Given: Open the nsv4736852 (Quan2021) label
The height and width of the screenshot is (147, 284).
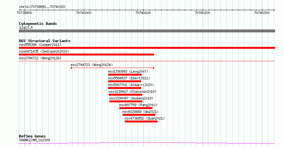Looking at the screenshot, I should point(145,118).
